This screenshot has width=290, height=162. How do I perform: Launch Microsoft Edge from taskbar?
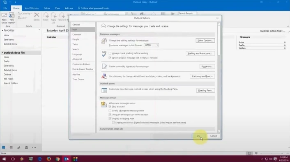pos(40,159)
